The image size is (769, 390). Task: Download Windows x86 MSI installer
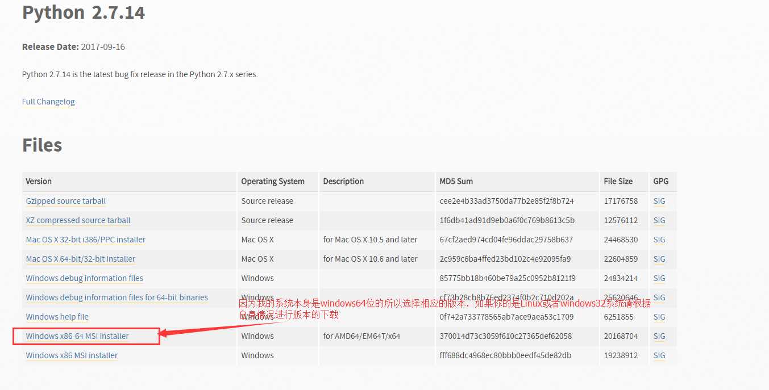(x=72, y=355)
